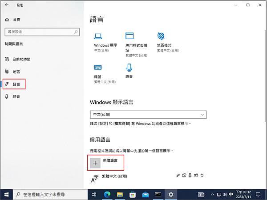Open Task View on the taskbar
The width and height of the screenshot is (267, 200).
pos(94,194)
